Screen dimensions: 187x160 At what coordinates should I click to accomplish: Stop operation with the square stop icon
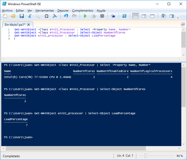(x=102, y=16)
